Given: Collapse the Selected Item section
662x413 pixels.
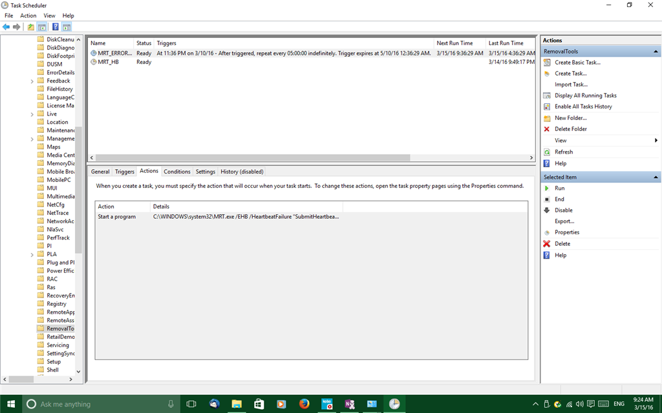Looking at the screenshot, I should point(656,177).
